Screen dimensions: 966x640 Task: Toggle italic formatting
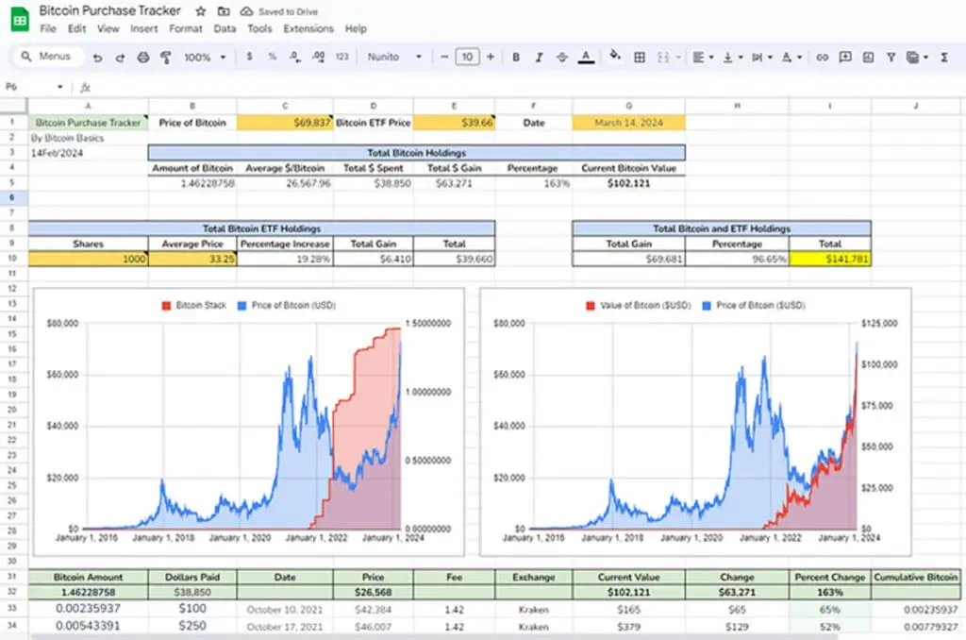[539, 58]
